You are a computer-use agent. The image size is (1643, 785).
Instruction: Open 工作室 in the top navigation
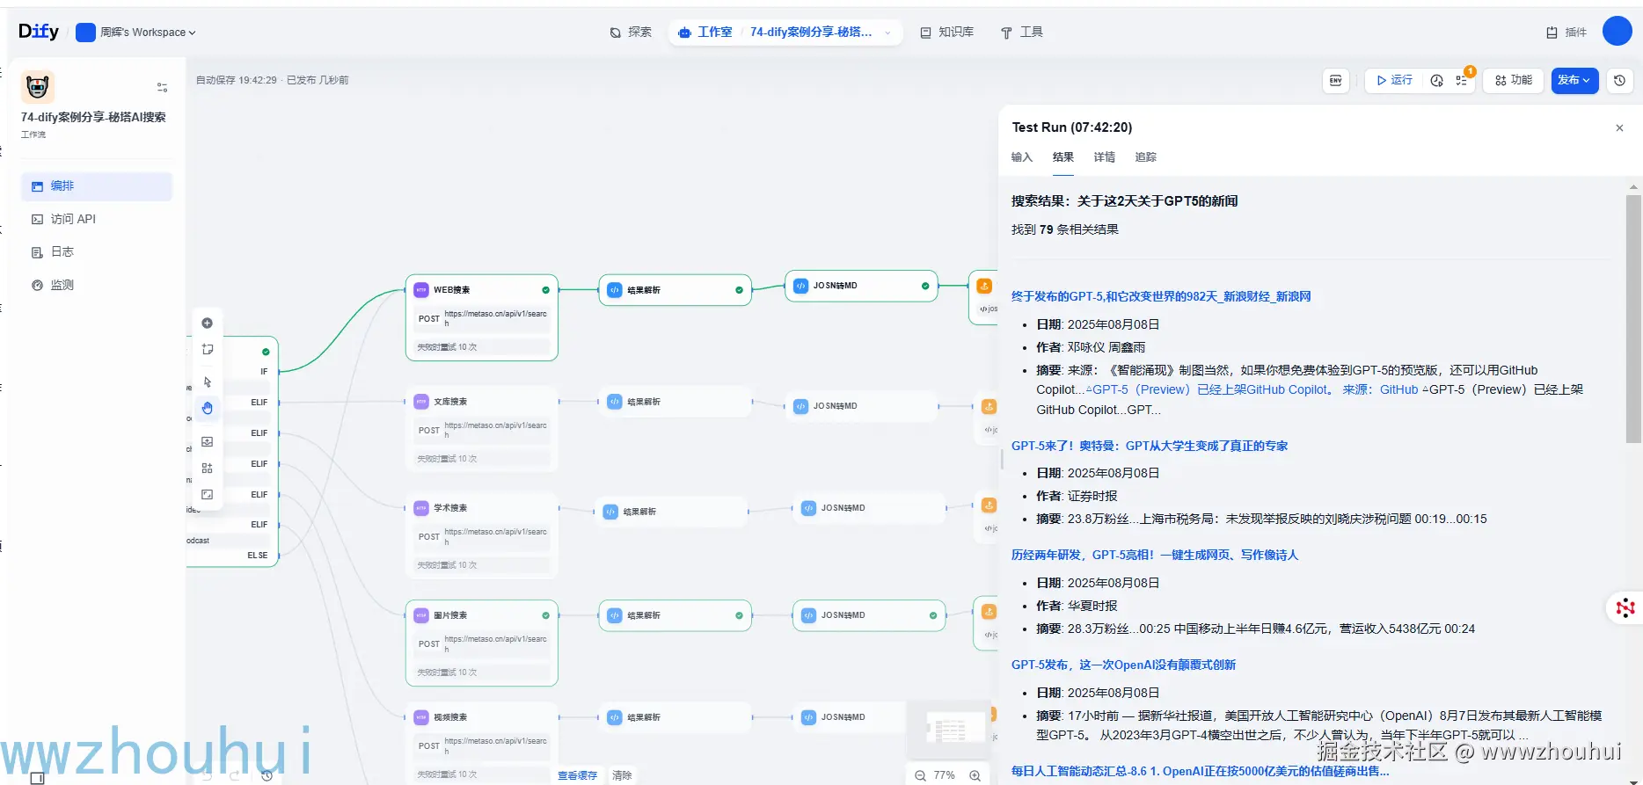click(705, 33)
